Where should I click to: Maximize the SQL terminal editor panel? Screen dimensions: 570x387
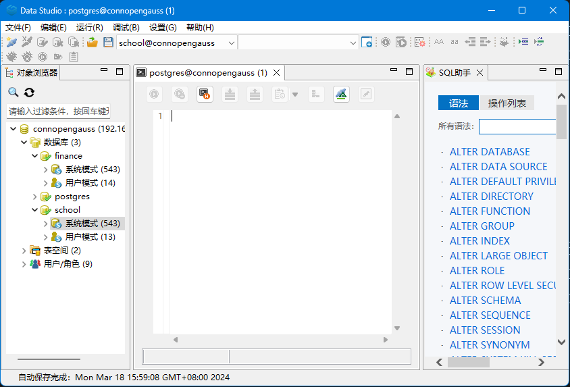(409, 72)
